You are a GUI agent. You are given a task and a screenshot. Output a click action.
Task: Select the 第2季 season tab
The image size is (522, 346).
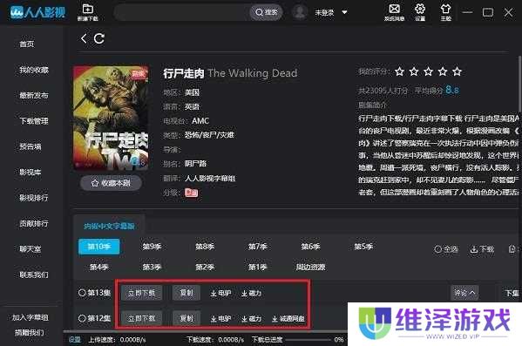tap(205, 267)
